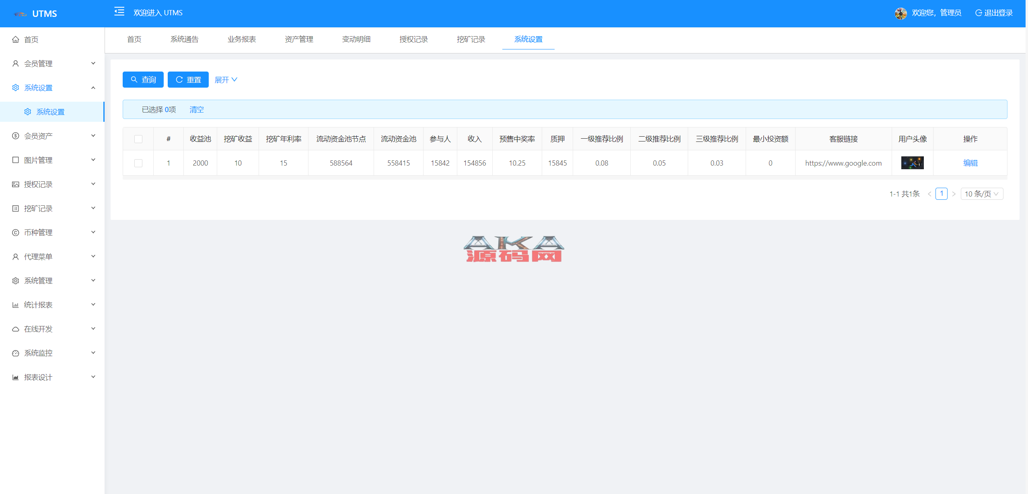Click the admin avatar in the header

coord(901,13)
